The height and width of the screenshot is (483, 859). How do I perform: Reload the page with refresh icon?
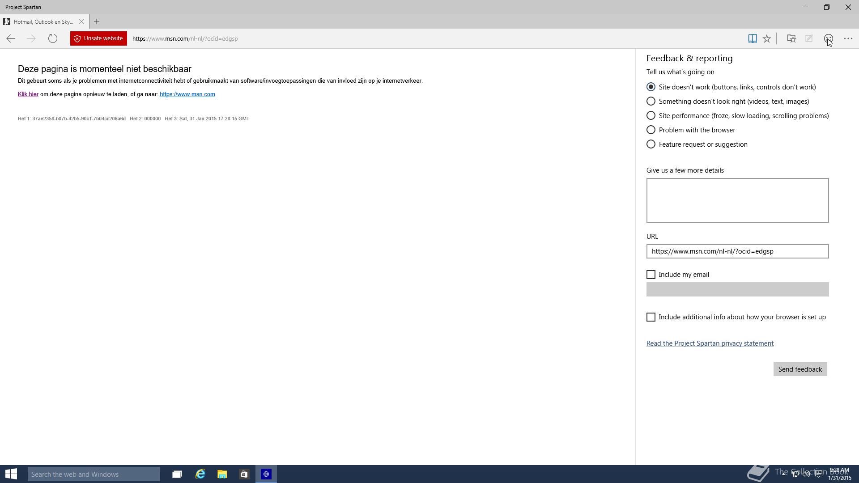point(53,38)
